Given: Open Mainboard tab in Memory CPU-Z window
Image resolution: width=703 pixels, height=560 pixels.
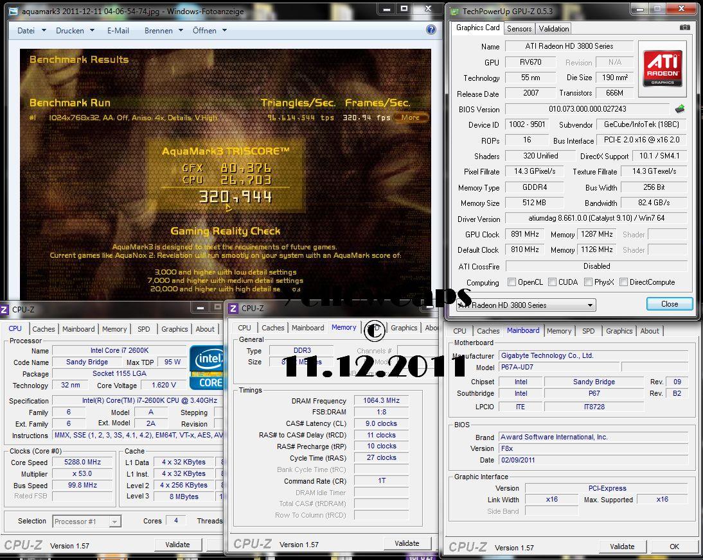Looking at the screenshot, I should coord(308,328).
